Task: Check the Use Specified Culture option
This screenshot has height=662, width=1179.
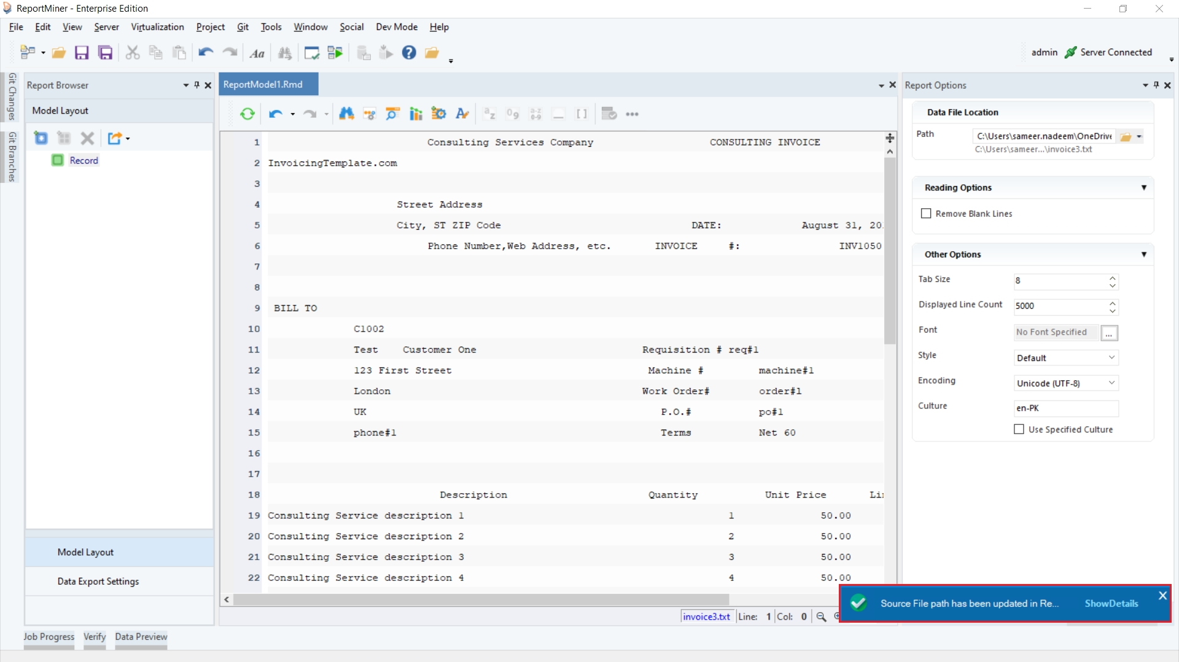Action: point(1019,429)
